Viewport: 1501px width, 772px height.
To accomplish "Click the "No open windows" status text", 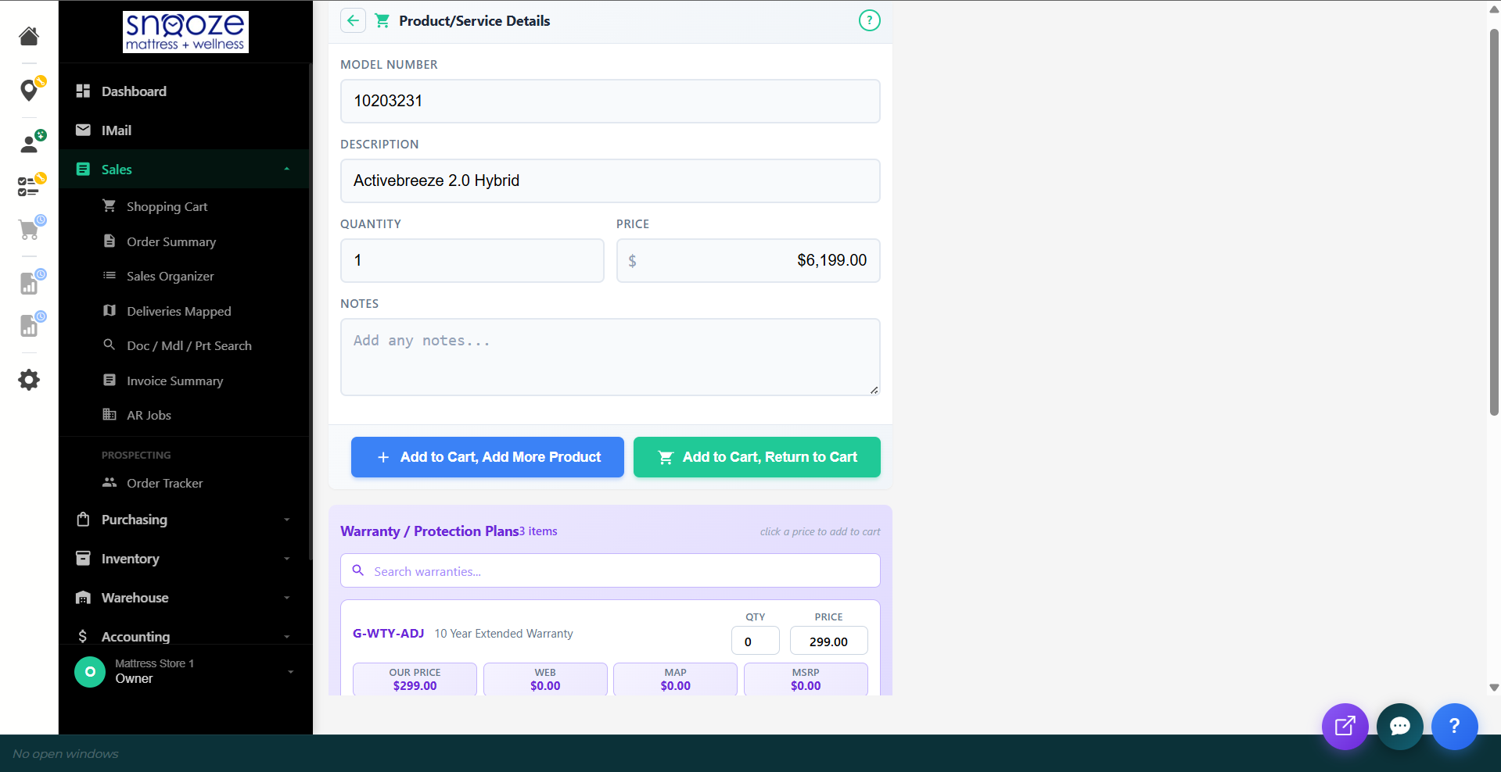I will coord(66,754).
